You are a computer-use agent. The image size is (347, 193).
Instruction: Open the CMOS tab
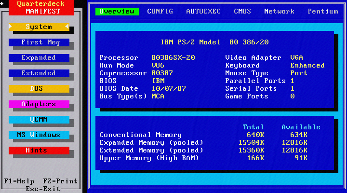242,11
